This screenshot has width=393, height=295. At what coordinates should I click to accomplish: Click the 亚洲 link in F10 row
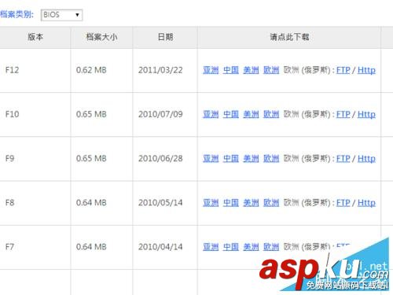point(211,114)
